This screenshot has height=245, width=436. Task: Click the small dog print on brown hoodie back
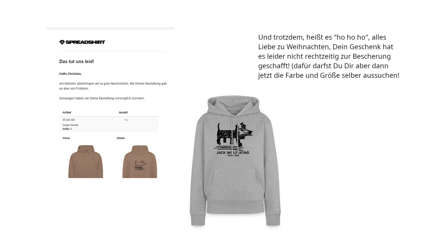tap(140, 165)
